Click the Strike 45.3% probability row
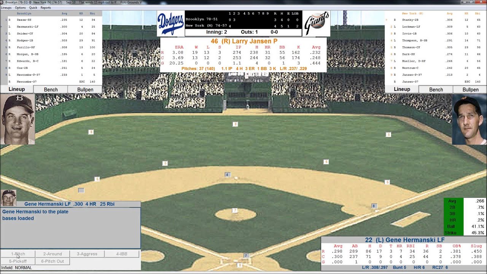 [x=464, y=233]
